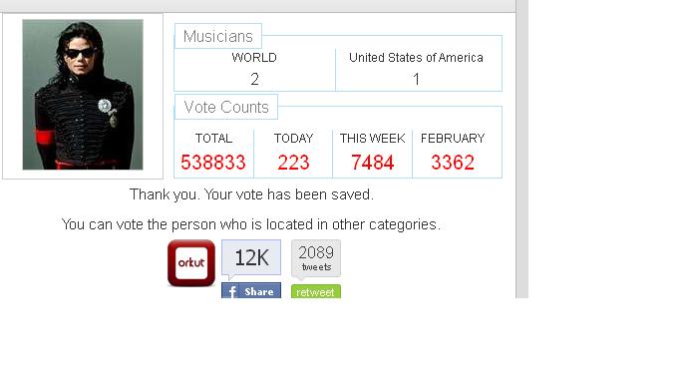Share the page on Facebook
681x383 pixels.
[x=251, y=290]
